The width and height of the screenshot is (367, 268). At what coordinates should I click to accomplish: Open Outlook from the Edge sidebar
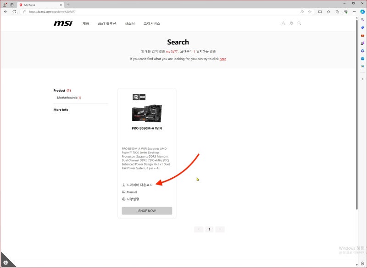pyautogui.click(x=362, y=59)
